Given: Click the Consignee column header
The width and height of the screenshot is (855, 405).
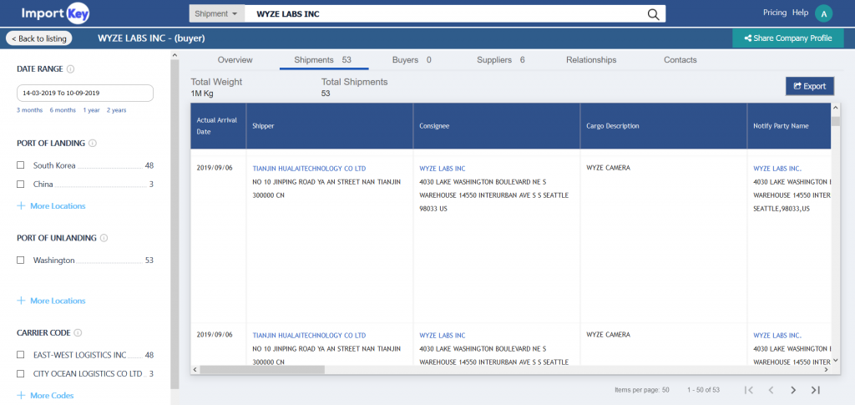Looking at the screenshot, I should coord(496,126).
